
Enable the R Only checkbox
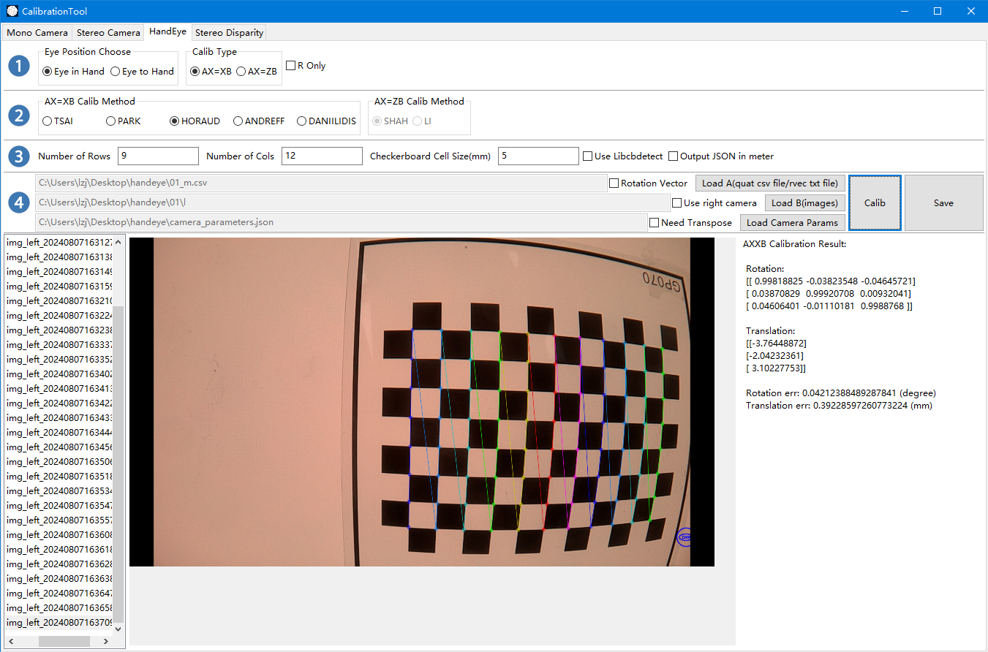pyautogui.click(x=306, y=66)
